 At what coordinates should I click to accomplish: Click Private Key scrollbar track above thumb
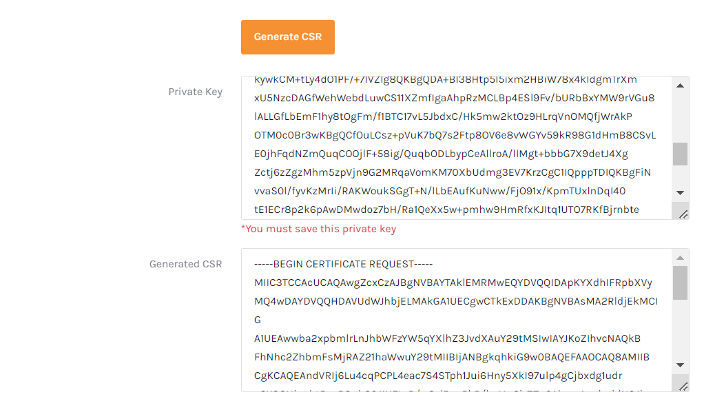680,117
